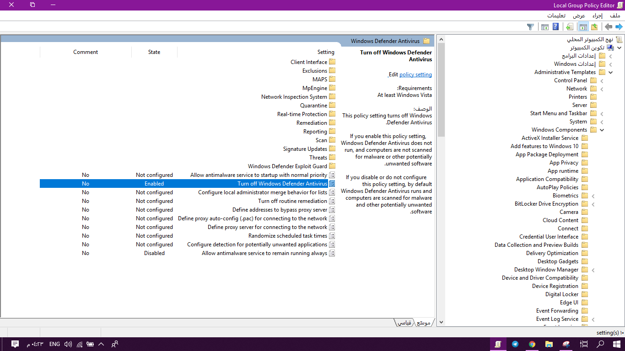Switch to the قياسي tab

pyautogui.click(x=404, y=323)
